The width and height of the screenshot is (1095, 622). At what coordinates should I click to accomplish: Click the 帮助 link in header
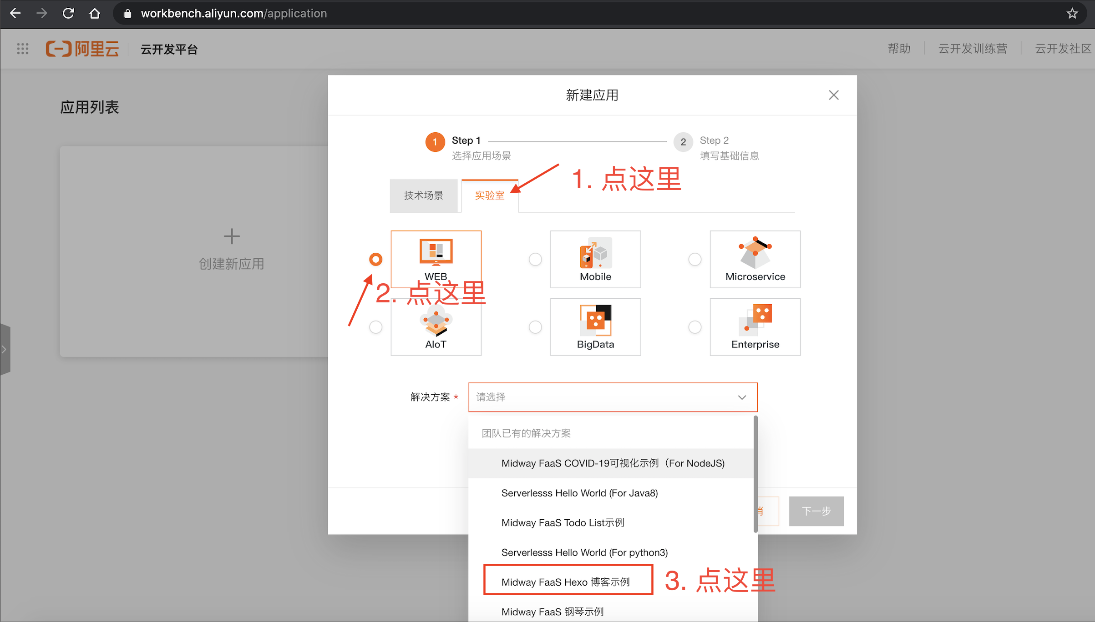[x=899, y=49]
